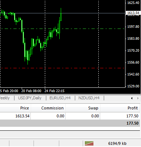Click the swap cell 0.00 in trade row
Viewport: 141px width, 147px height.
point(95,116)
